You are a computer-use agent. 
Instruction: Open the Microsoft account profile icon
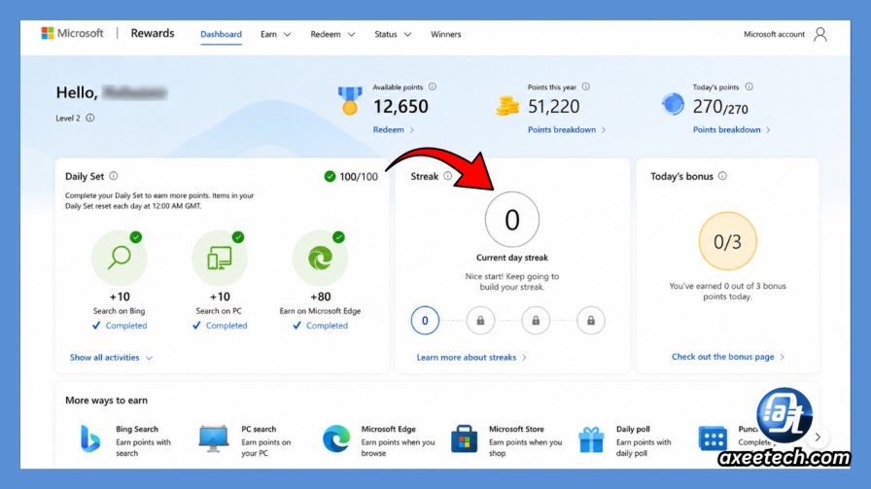coord(819,34)
